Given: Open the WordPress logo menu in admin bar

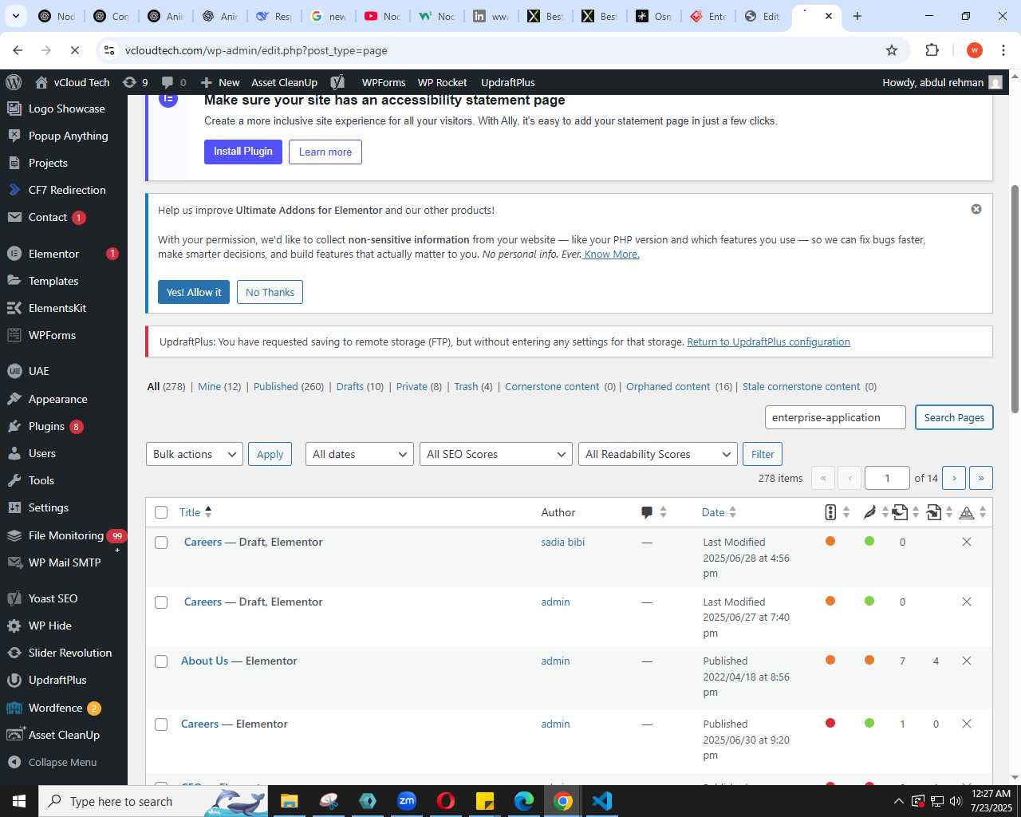Looking at the screenshot, I should [x=14, y=82].
